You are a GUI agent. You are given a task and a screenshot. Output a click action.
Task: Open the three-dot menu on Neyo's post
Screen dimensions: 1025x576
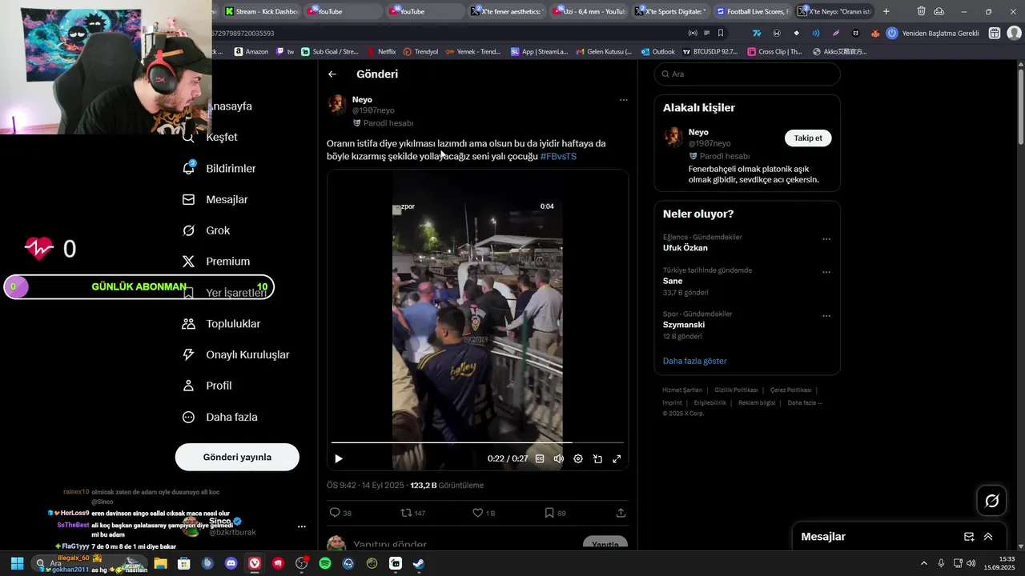tap(623, 100)
